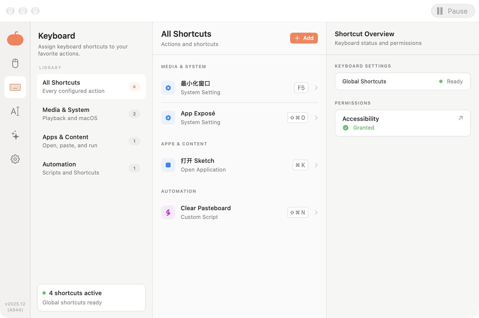This screenshot has height=318, width=479.
Task: Click the Media & System count badge 2
Action: click(134, 114)
